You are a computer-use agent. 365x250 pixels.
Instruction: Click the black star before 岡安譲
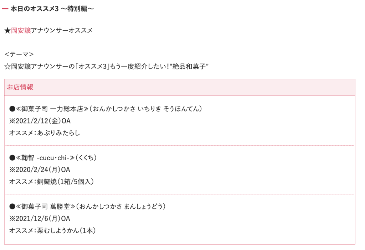coord(7,31)
